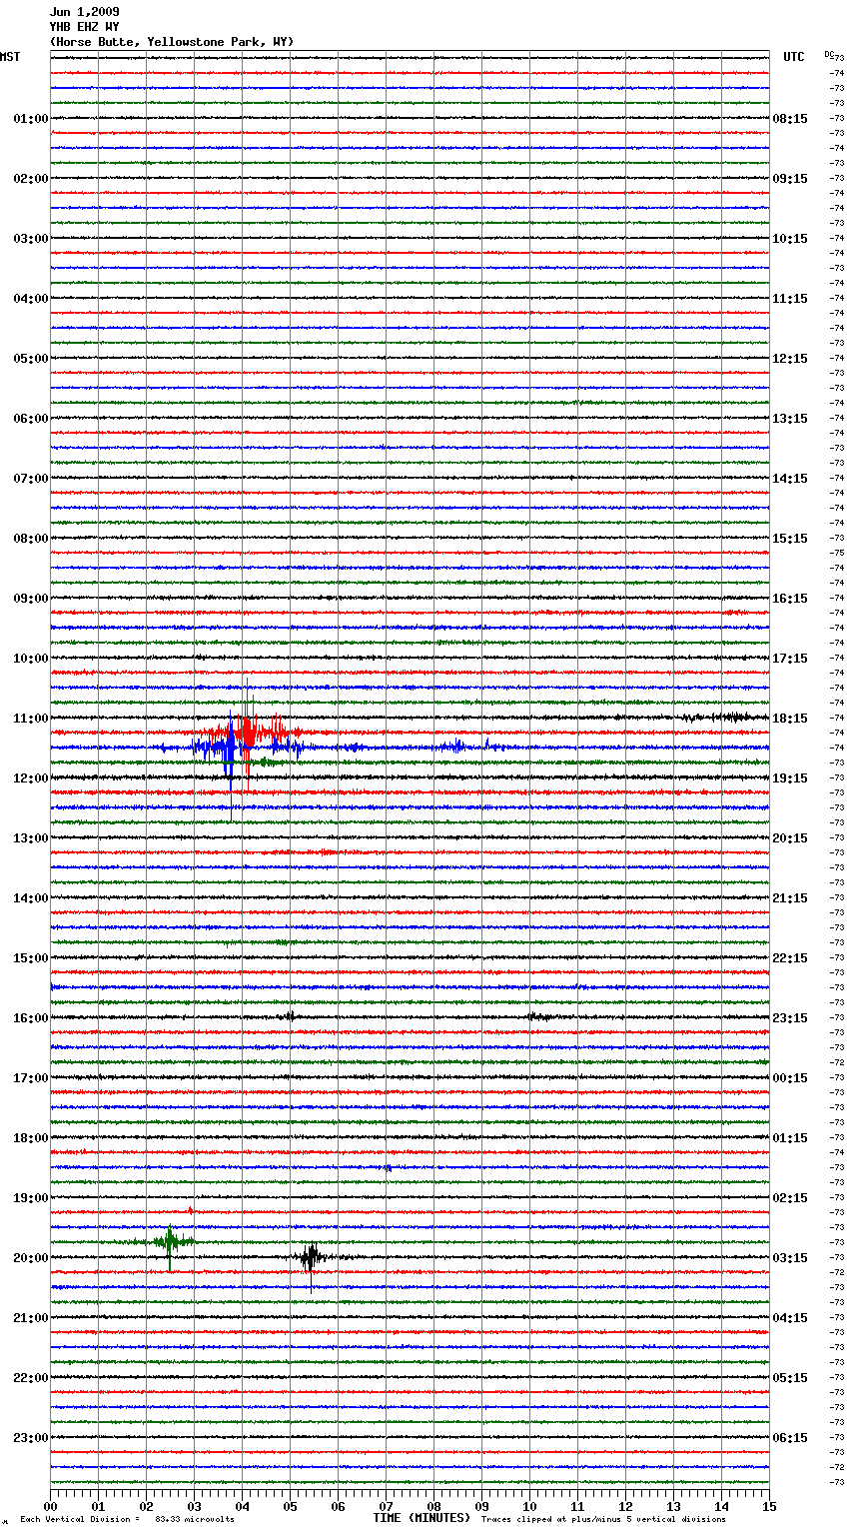
Task: Select the 07:00 MST time label
Action: pos(31,479)
